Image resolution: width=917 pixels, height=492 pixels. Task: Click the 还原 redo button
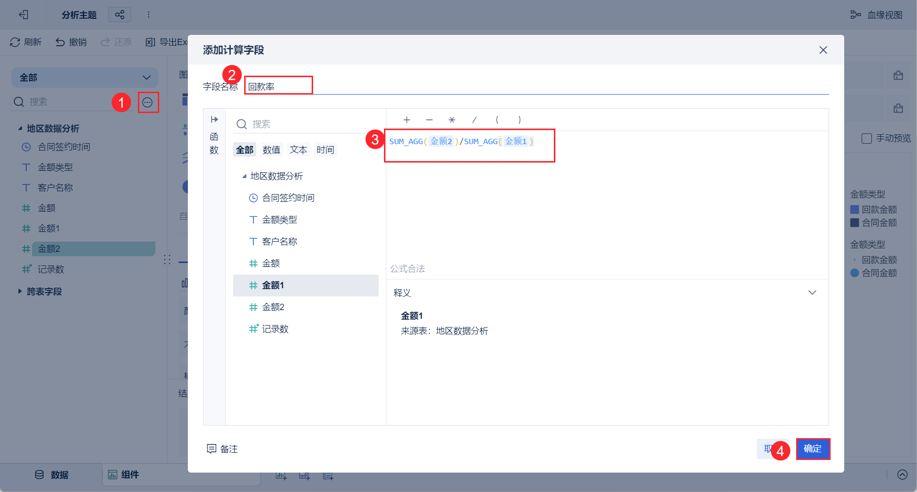pos(116,42)
